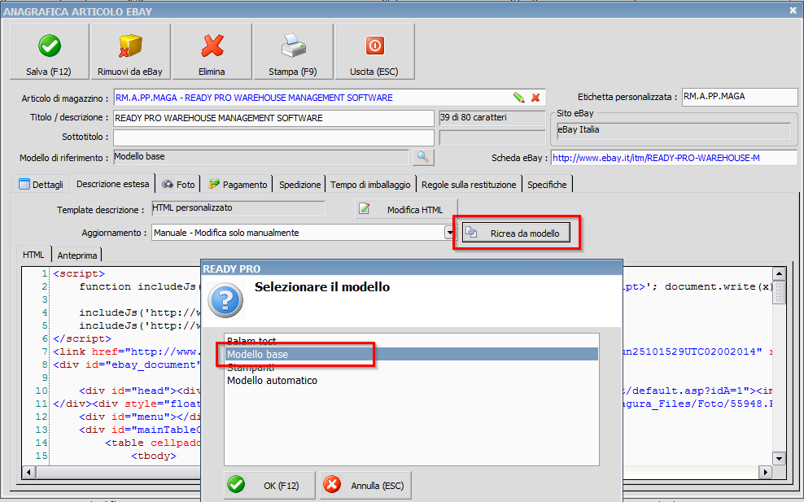The width and height of the screenshot is (804, 502).
Task: Close the Anagrafica Articolo eBay window
Action: click(793, 11)
